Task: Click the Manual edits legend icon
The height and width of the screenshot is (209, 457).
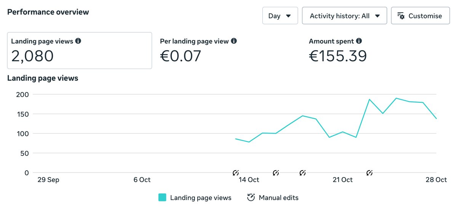Action: 251,197
